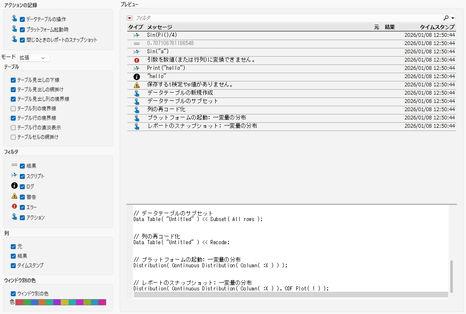Click the red triangle filter menu icon
Screen dimensions: 466x314
pos(130,18)
